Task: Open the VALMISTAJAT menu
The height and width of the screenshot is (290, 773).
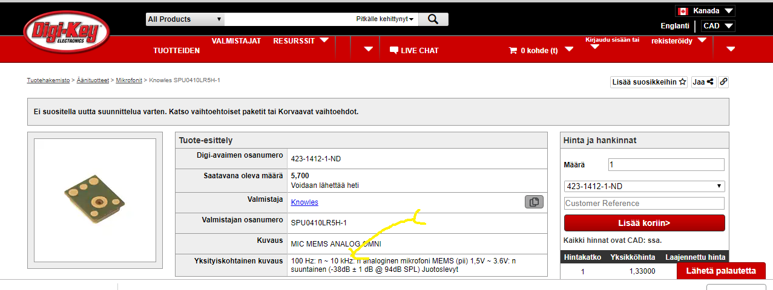Action: (236, 41)
